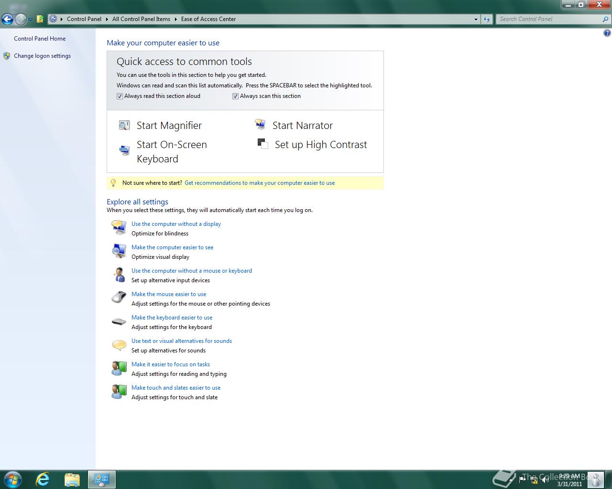Click the 'Make the computer easier to see' icon

tap(119, 251)
